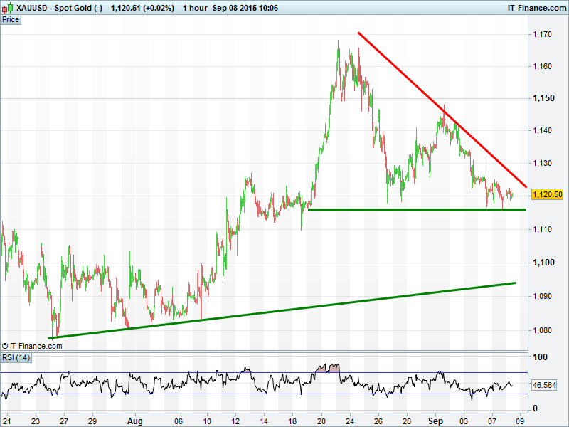The width and height of the screenshot is (569, 427).
Task: Click the Price panel label
Action: point(11,19)
